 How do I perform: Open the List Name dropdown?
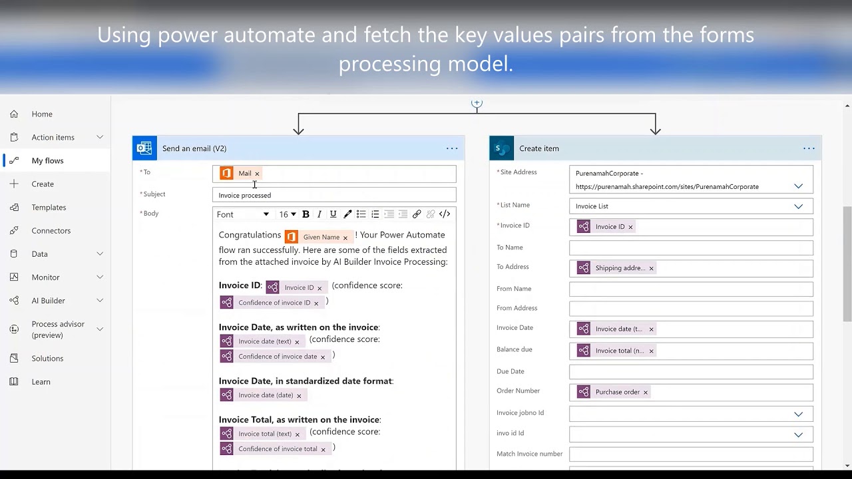point(798,206)
